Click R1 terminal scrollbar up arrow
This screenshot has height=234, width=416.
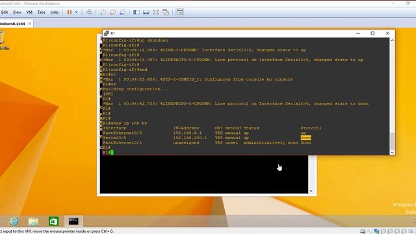[x=392, y=40]
